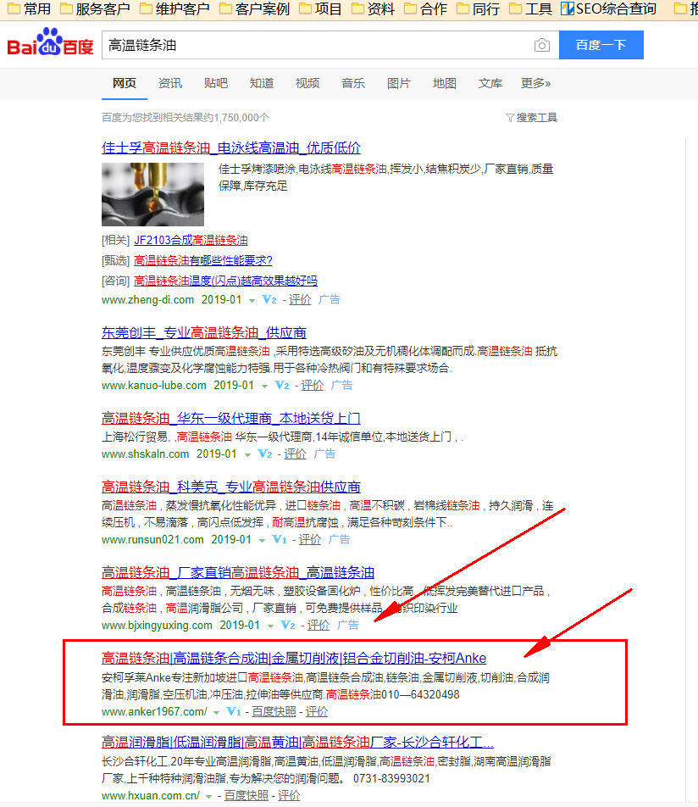Click V2 badge for shskaln.com result
Screen dimensions: 698x807
[x=265, y=454]
